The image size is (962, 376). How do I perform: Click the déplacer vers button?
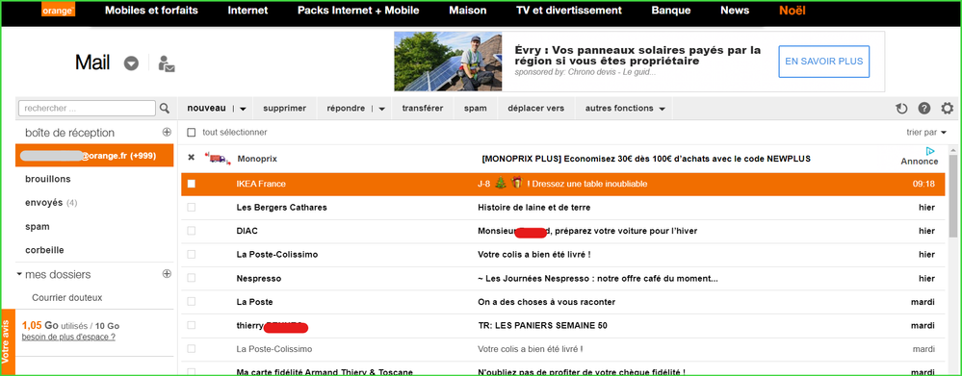coord(536,109)
